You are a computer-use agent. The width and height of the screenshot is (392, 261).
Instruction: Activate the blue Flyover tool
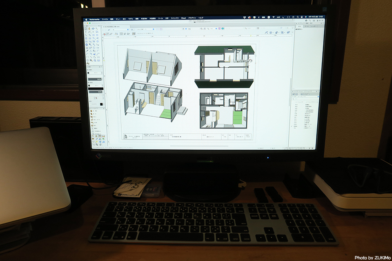pyautogui.click(x=93, y=29)
